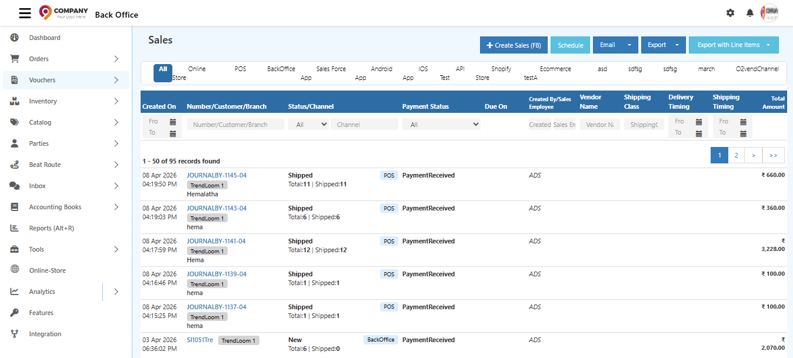
Task: Open the hamburger navigation menu
Action: click(x=25, y=13)
